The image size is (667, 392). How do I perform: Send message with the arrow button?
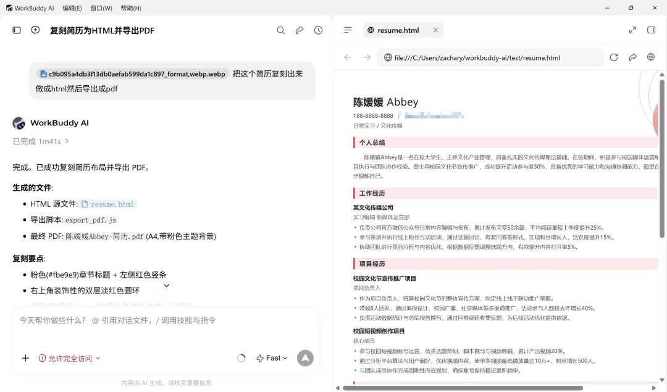point(305,358)
